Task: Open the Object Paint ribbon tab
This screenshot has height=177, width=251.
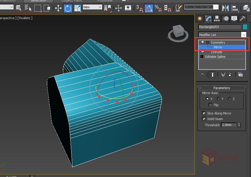Action: (72, 1)
